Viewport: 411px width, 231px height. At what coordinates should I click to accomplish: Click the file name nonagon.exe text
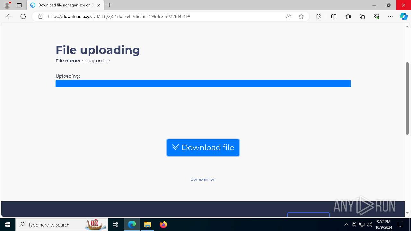point(96,61)
